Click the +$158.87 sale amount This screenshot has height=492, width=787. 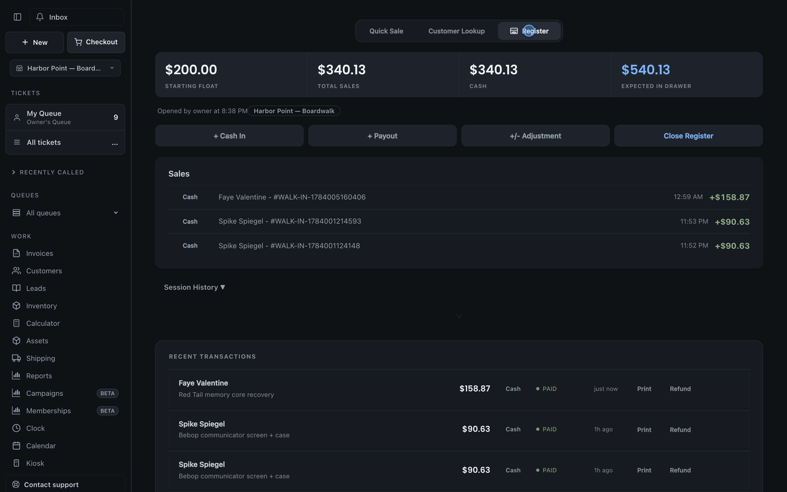coord(729,197)
